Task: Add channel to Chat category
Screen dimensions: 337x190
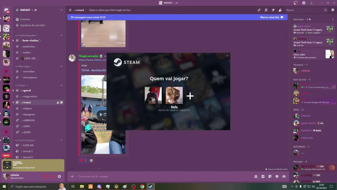Action: (61, 85)
